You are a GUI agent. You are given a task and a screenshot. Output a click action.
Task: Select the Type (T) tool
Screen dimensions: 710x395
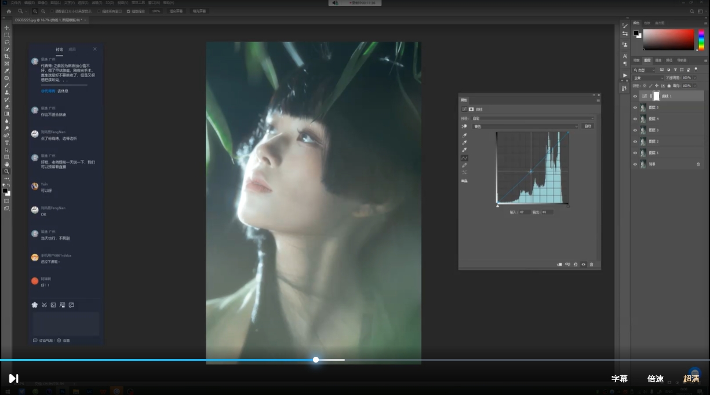(7, 142)
